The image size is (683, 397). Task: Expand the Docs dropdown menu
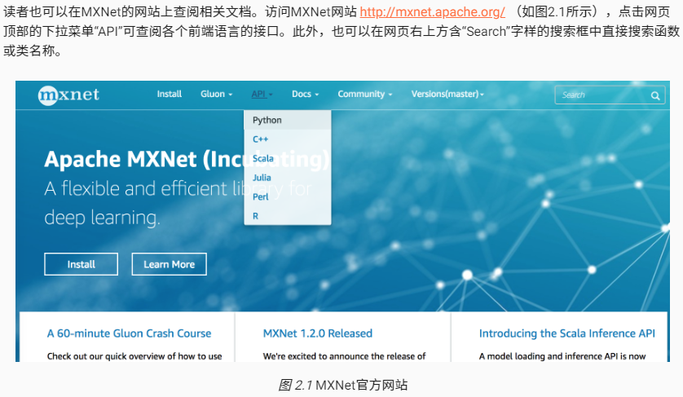click(x=306, y=94)
